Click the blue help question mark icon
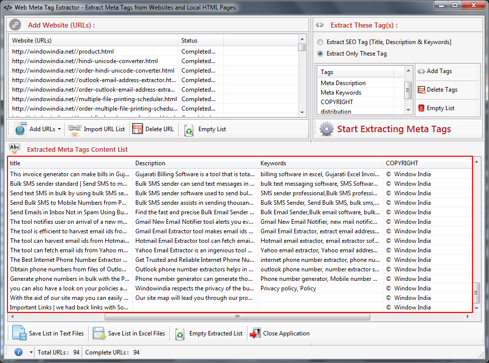The image size is (489, 363). pos(19,352)
